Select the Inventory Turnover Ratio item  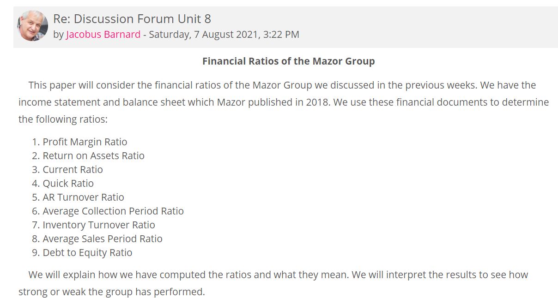click(99, 225)
